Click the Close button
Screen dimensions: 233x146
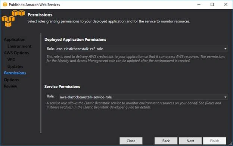131,141
